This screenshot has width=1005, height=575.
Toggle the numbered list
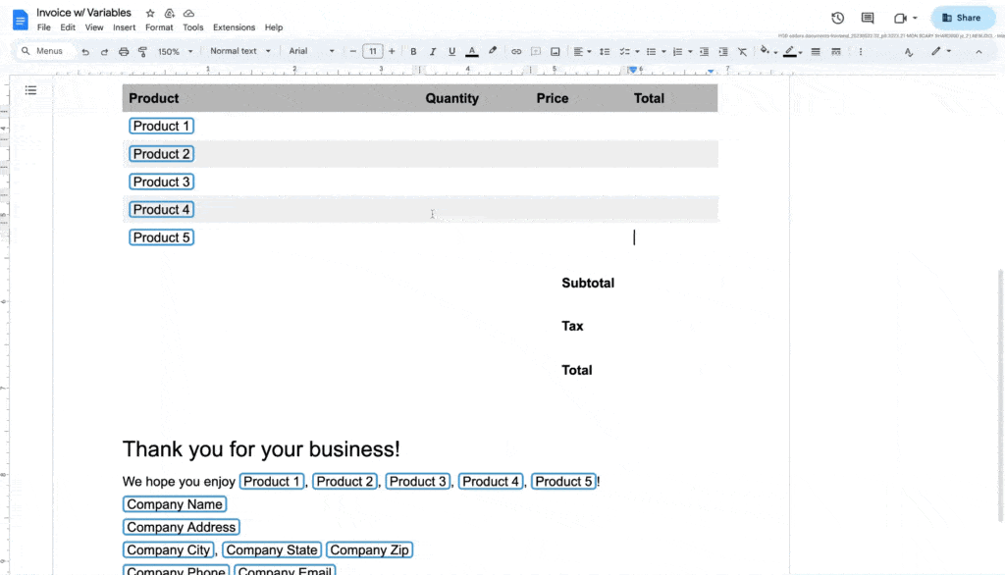tap(677, 52)
